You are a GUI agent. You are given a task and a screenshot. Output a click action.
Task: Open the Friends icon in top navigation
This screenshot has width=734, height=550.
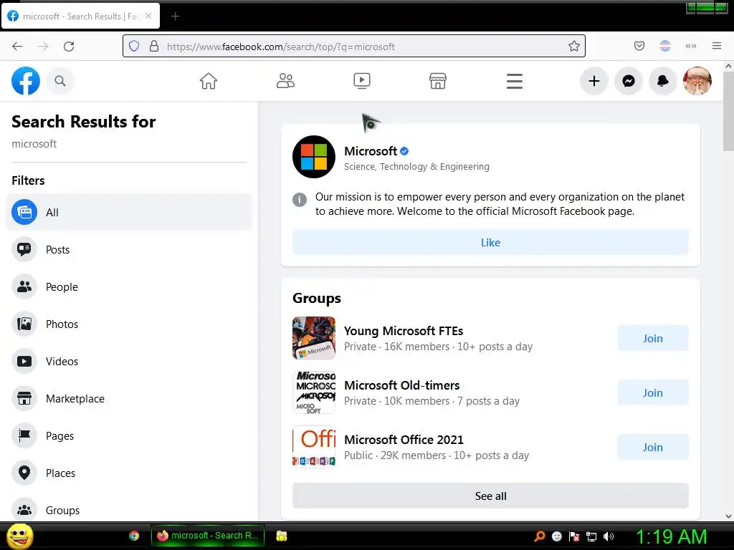(285, 81)
